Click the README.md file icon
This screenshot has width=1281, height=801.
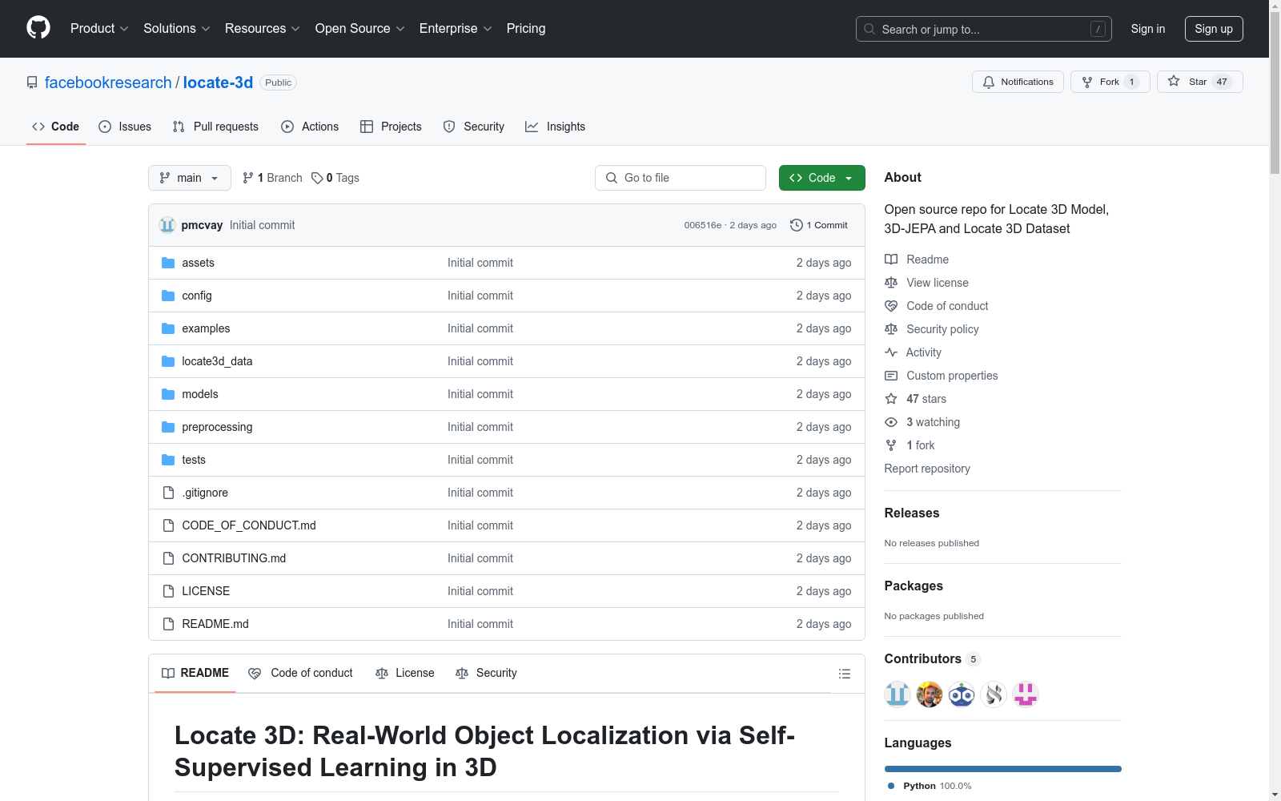coord(168,624)
